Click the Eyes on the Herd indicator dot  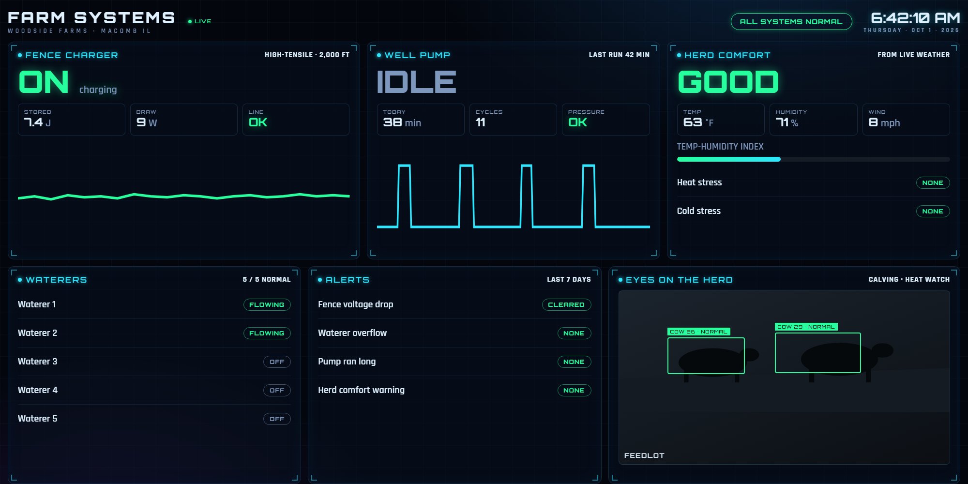[620, 280]
